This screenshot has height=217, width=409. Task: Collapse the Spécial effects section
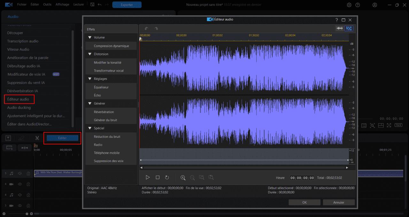coord(90,128)
